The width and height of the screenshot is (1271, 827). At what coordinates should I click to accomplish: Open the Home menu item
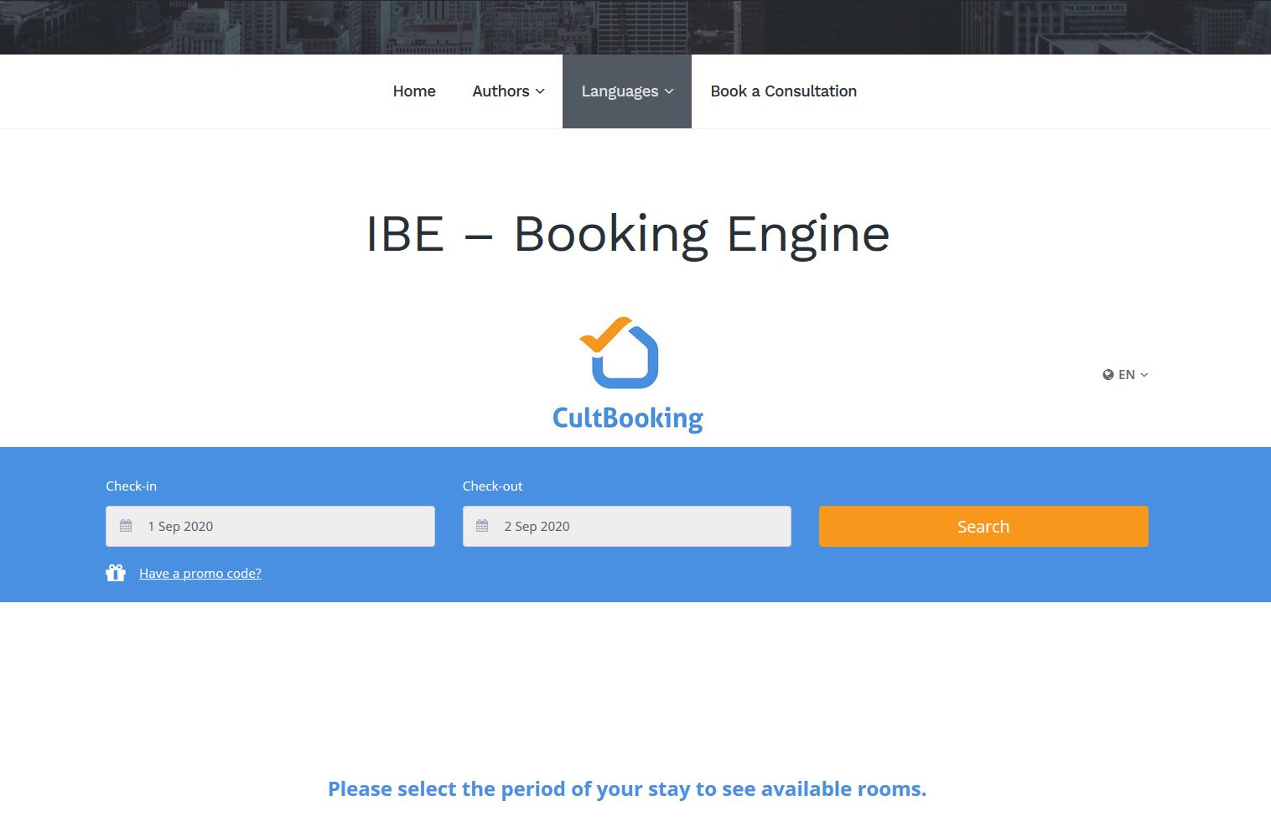coord(414,91)
